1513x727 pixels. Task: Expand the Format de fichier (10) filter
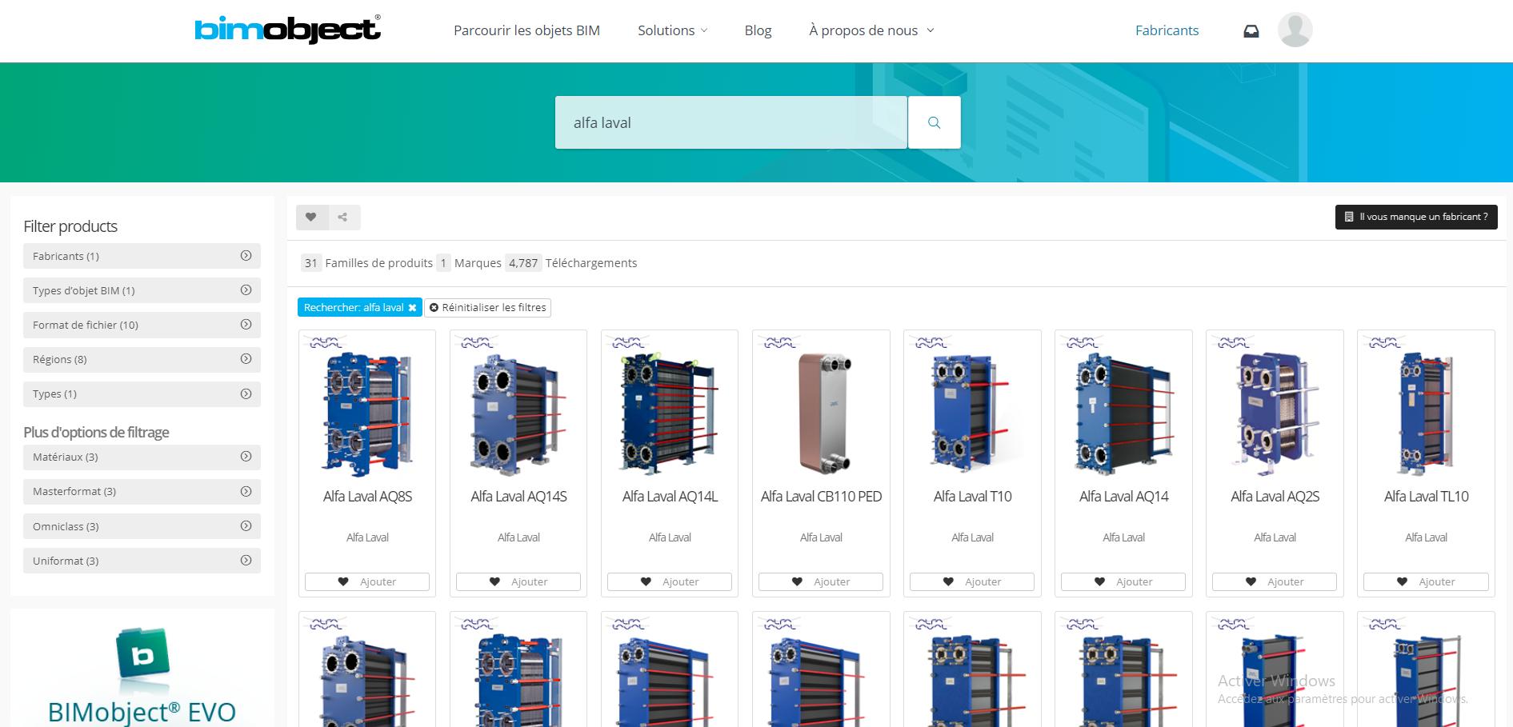pyautogui.click(x=142, y=325)
